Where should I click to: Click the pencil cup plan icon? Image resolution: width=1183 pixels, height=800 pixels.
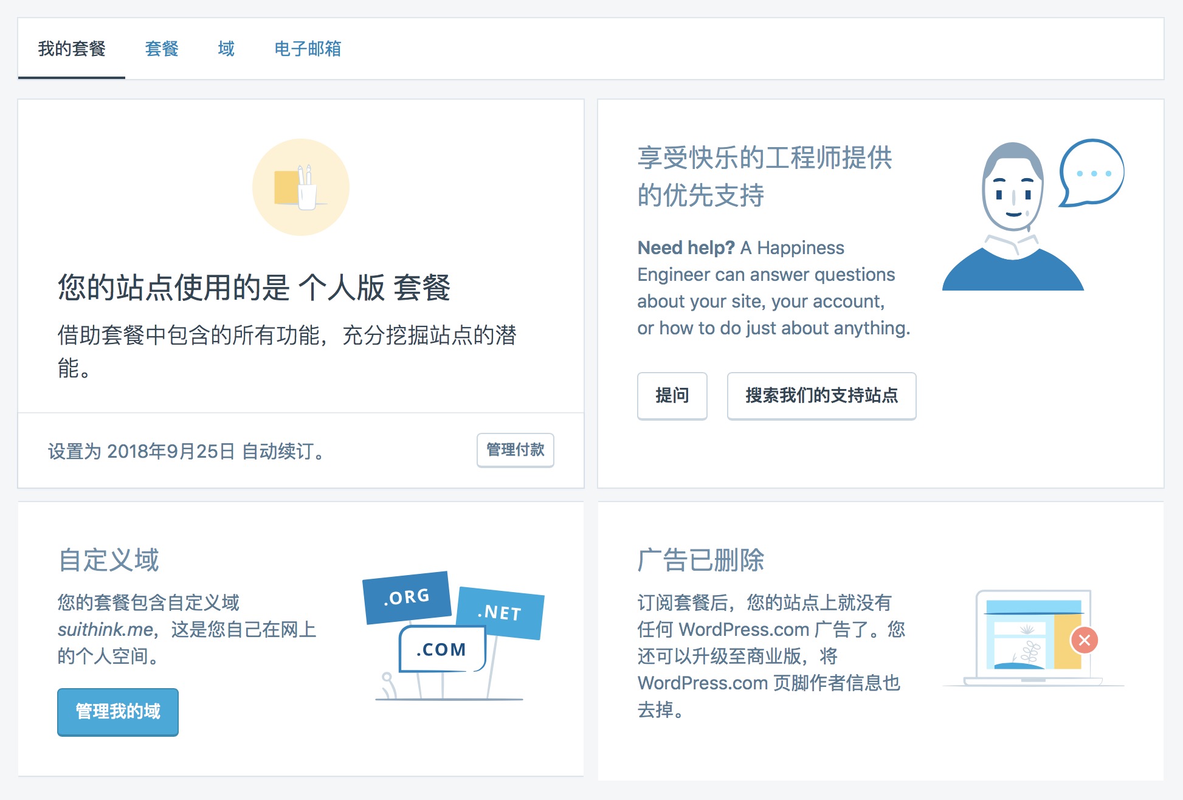point(301,187)
